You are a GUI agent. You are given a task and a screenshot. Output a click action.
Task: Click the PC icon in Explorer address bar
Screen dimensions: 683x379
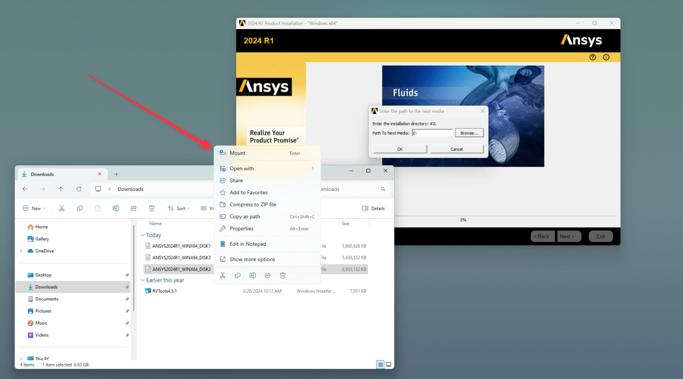point(98,189)
